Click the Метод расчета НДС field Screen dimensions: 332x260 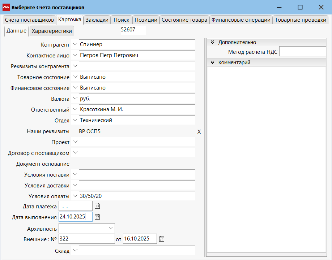click(302, 52)
